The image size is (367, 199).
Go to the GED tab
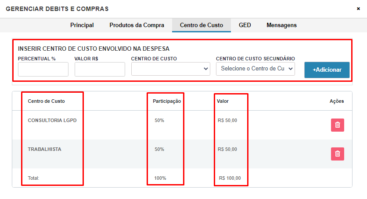click(x=245, y=25)
